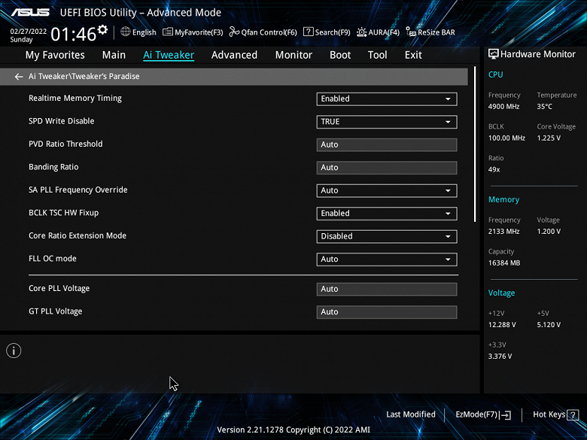The image size is (587, 440).
Task: Switch to Monitor tab
Action: (293, 55)
